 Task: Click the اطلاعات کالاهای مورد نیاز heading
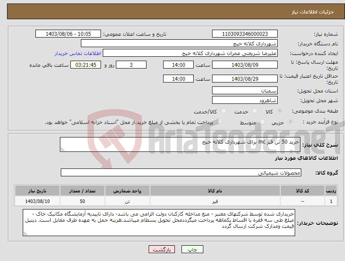[x=306, y=158]
